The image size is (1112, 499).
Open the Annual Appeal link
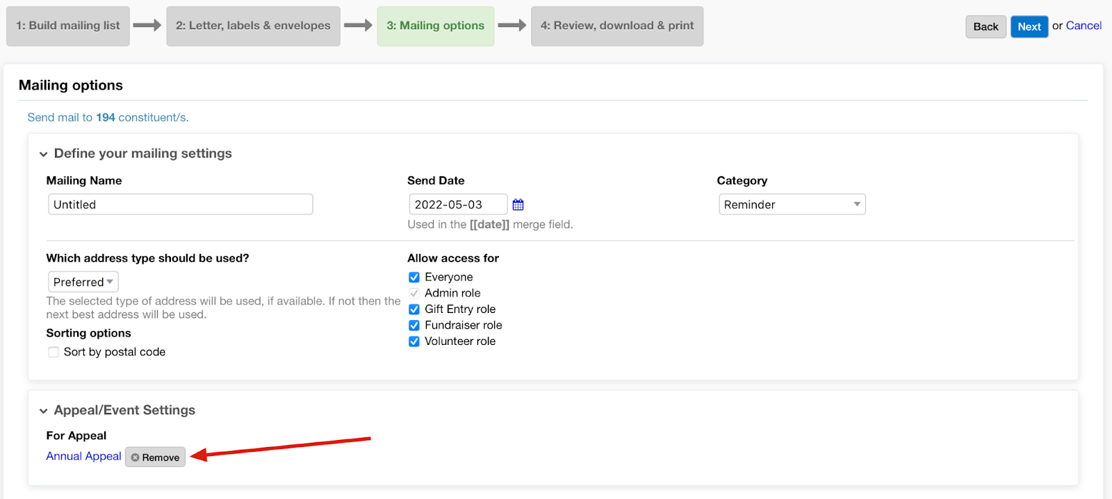(83, 456)
